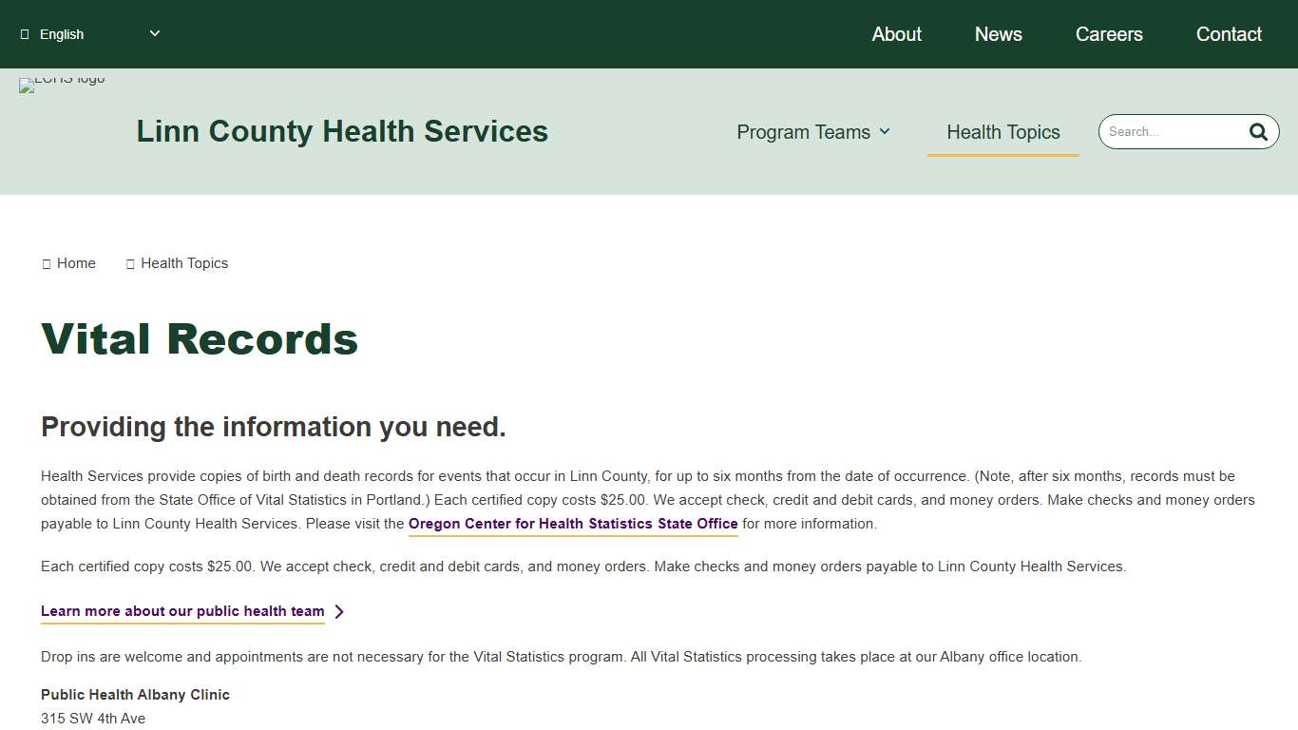The width and height of the screenshot is (1298, 730).
Task: Open the Careers page
Action: (1109, 33)
